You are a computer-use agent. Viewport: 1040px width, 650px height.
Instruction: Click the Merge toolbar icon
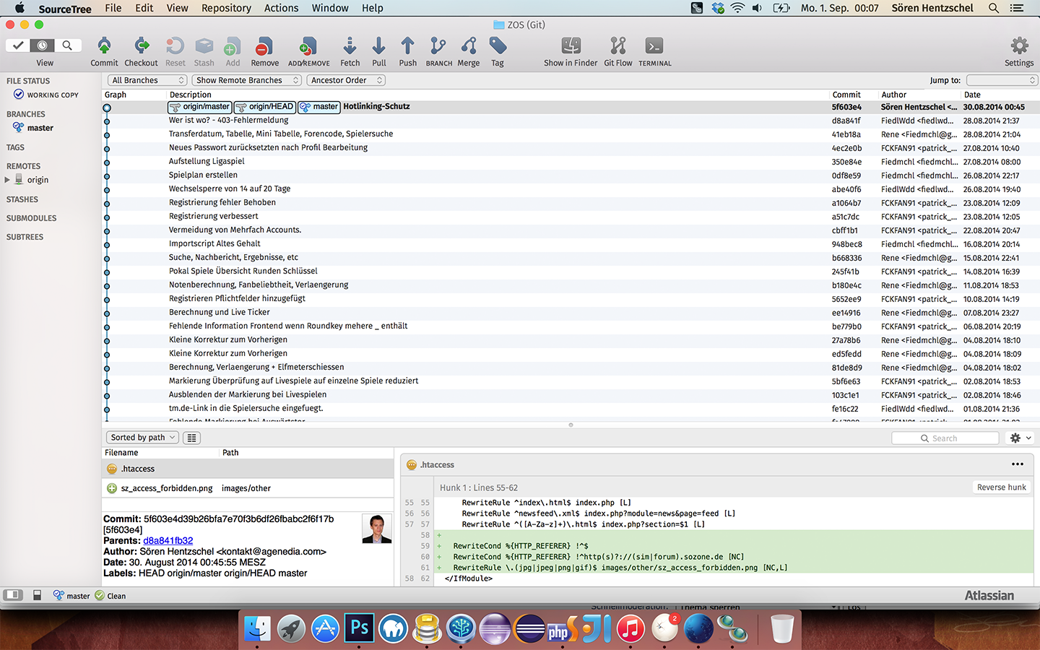(x=468, y=48)
